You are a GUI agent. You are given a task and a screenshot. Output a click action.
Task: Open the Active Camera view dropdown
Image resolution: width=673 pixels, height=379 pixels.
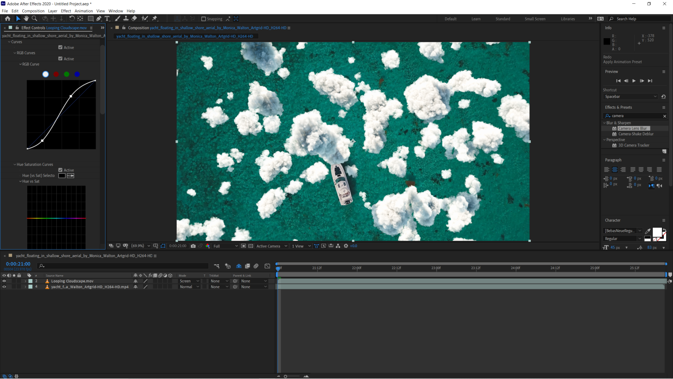(x=271, y=246)
